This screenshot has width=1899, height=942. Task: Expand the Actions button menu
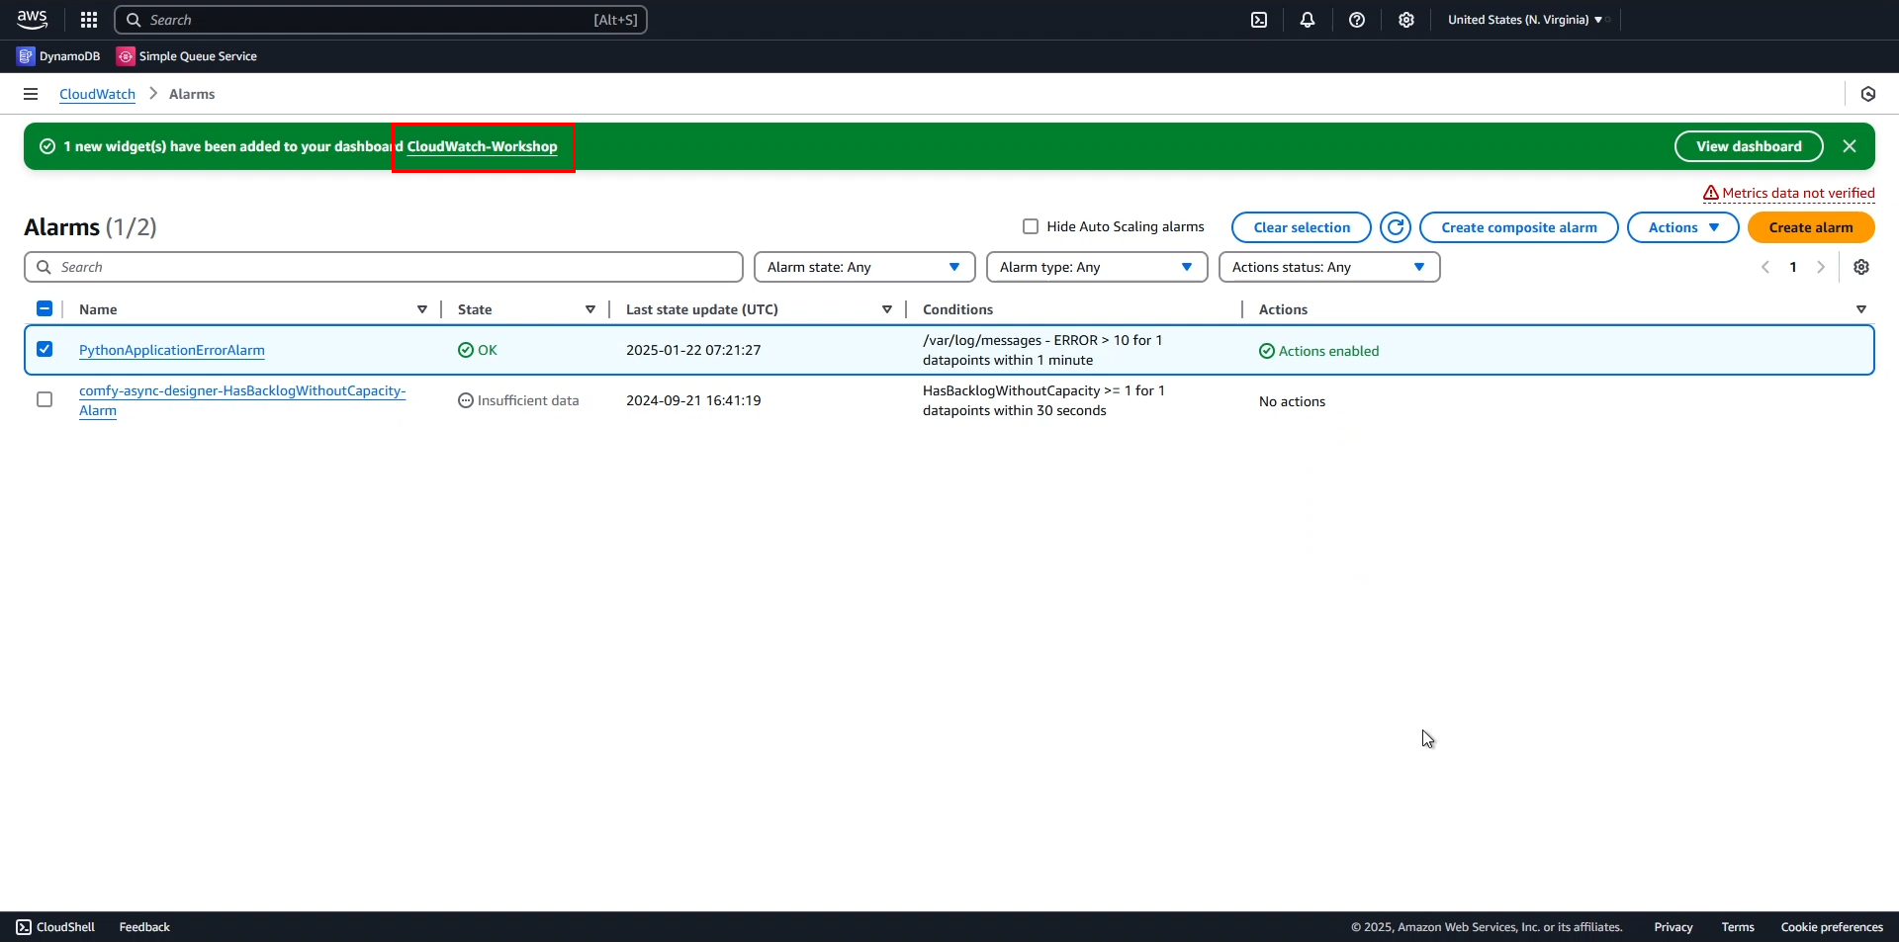(x=1682, y=227)
